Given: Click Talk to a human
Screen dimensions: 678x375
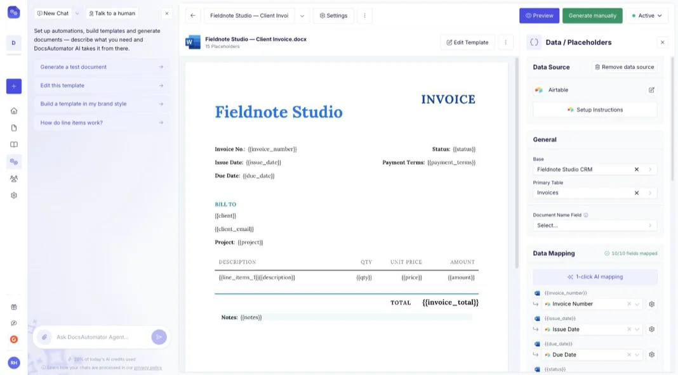Looking at the screenshot, I should coord(112,13).
